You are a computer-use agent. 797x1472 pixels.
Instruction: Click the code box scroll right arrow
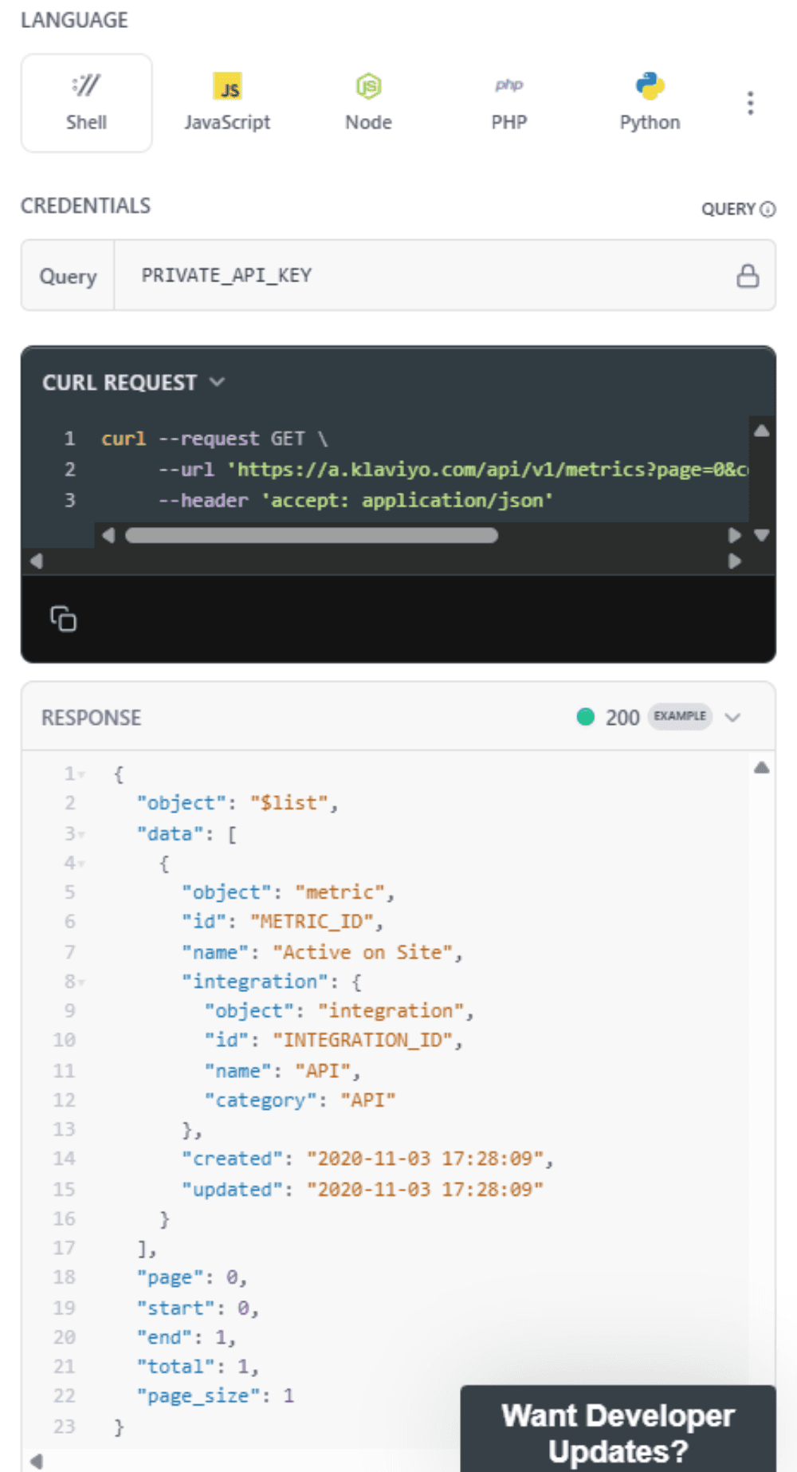click(x=734, y=535)
